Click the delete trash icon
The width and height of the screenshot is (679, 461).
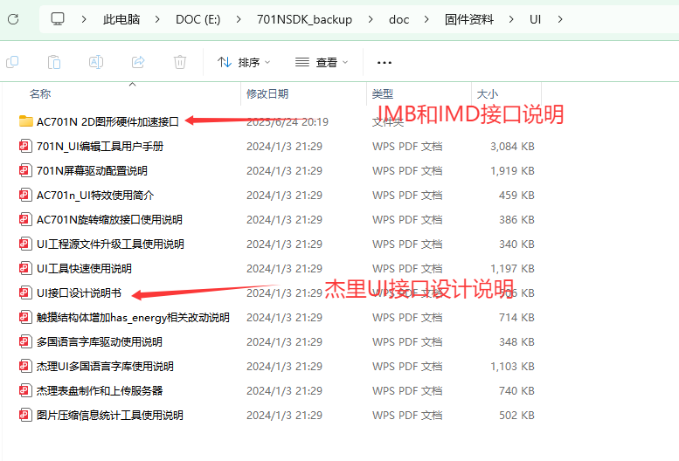(180, 62)
